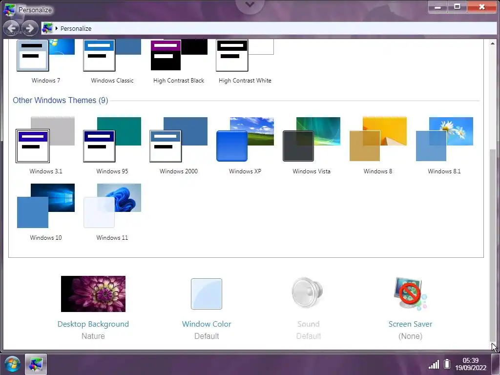
Task: Open the Start menu orb
Action: pos(12,364)
